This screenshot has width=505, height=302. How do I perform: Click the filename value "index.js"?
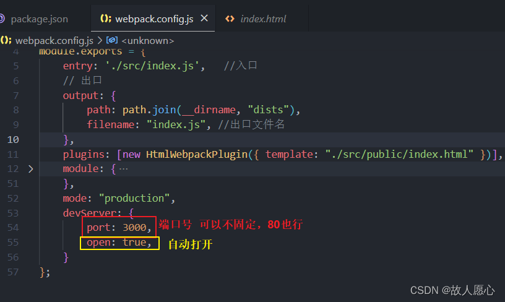point(176,124)
